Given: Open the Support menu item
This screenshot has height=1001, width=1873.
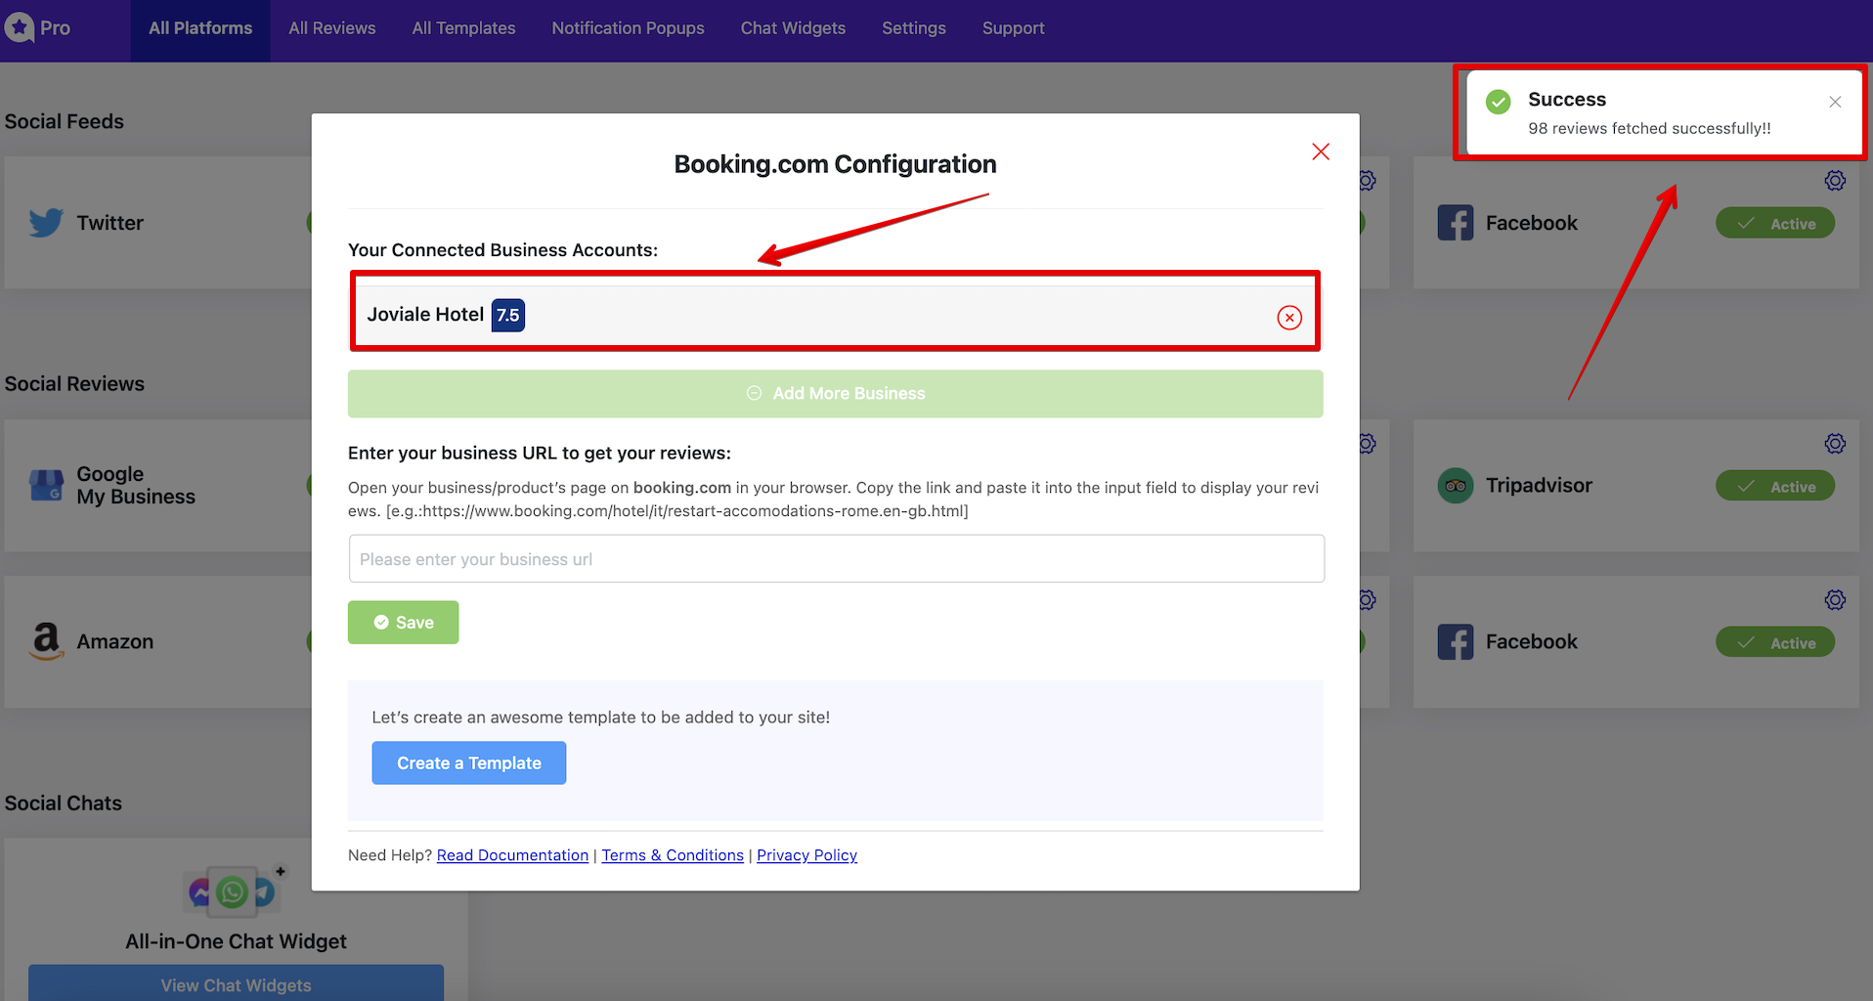Looking at the screenshot, I should 1014,28.
